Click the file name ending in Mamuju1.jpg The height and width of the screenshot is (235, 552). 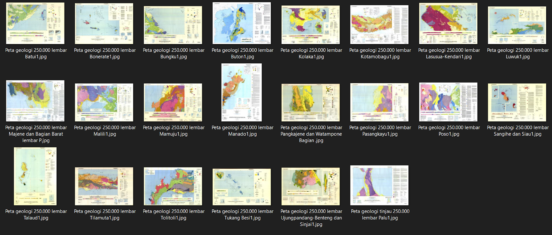click(x=174, y=131)
